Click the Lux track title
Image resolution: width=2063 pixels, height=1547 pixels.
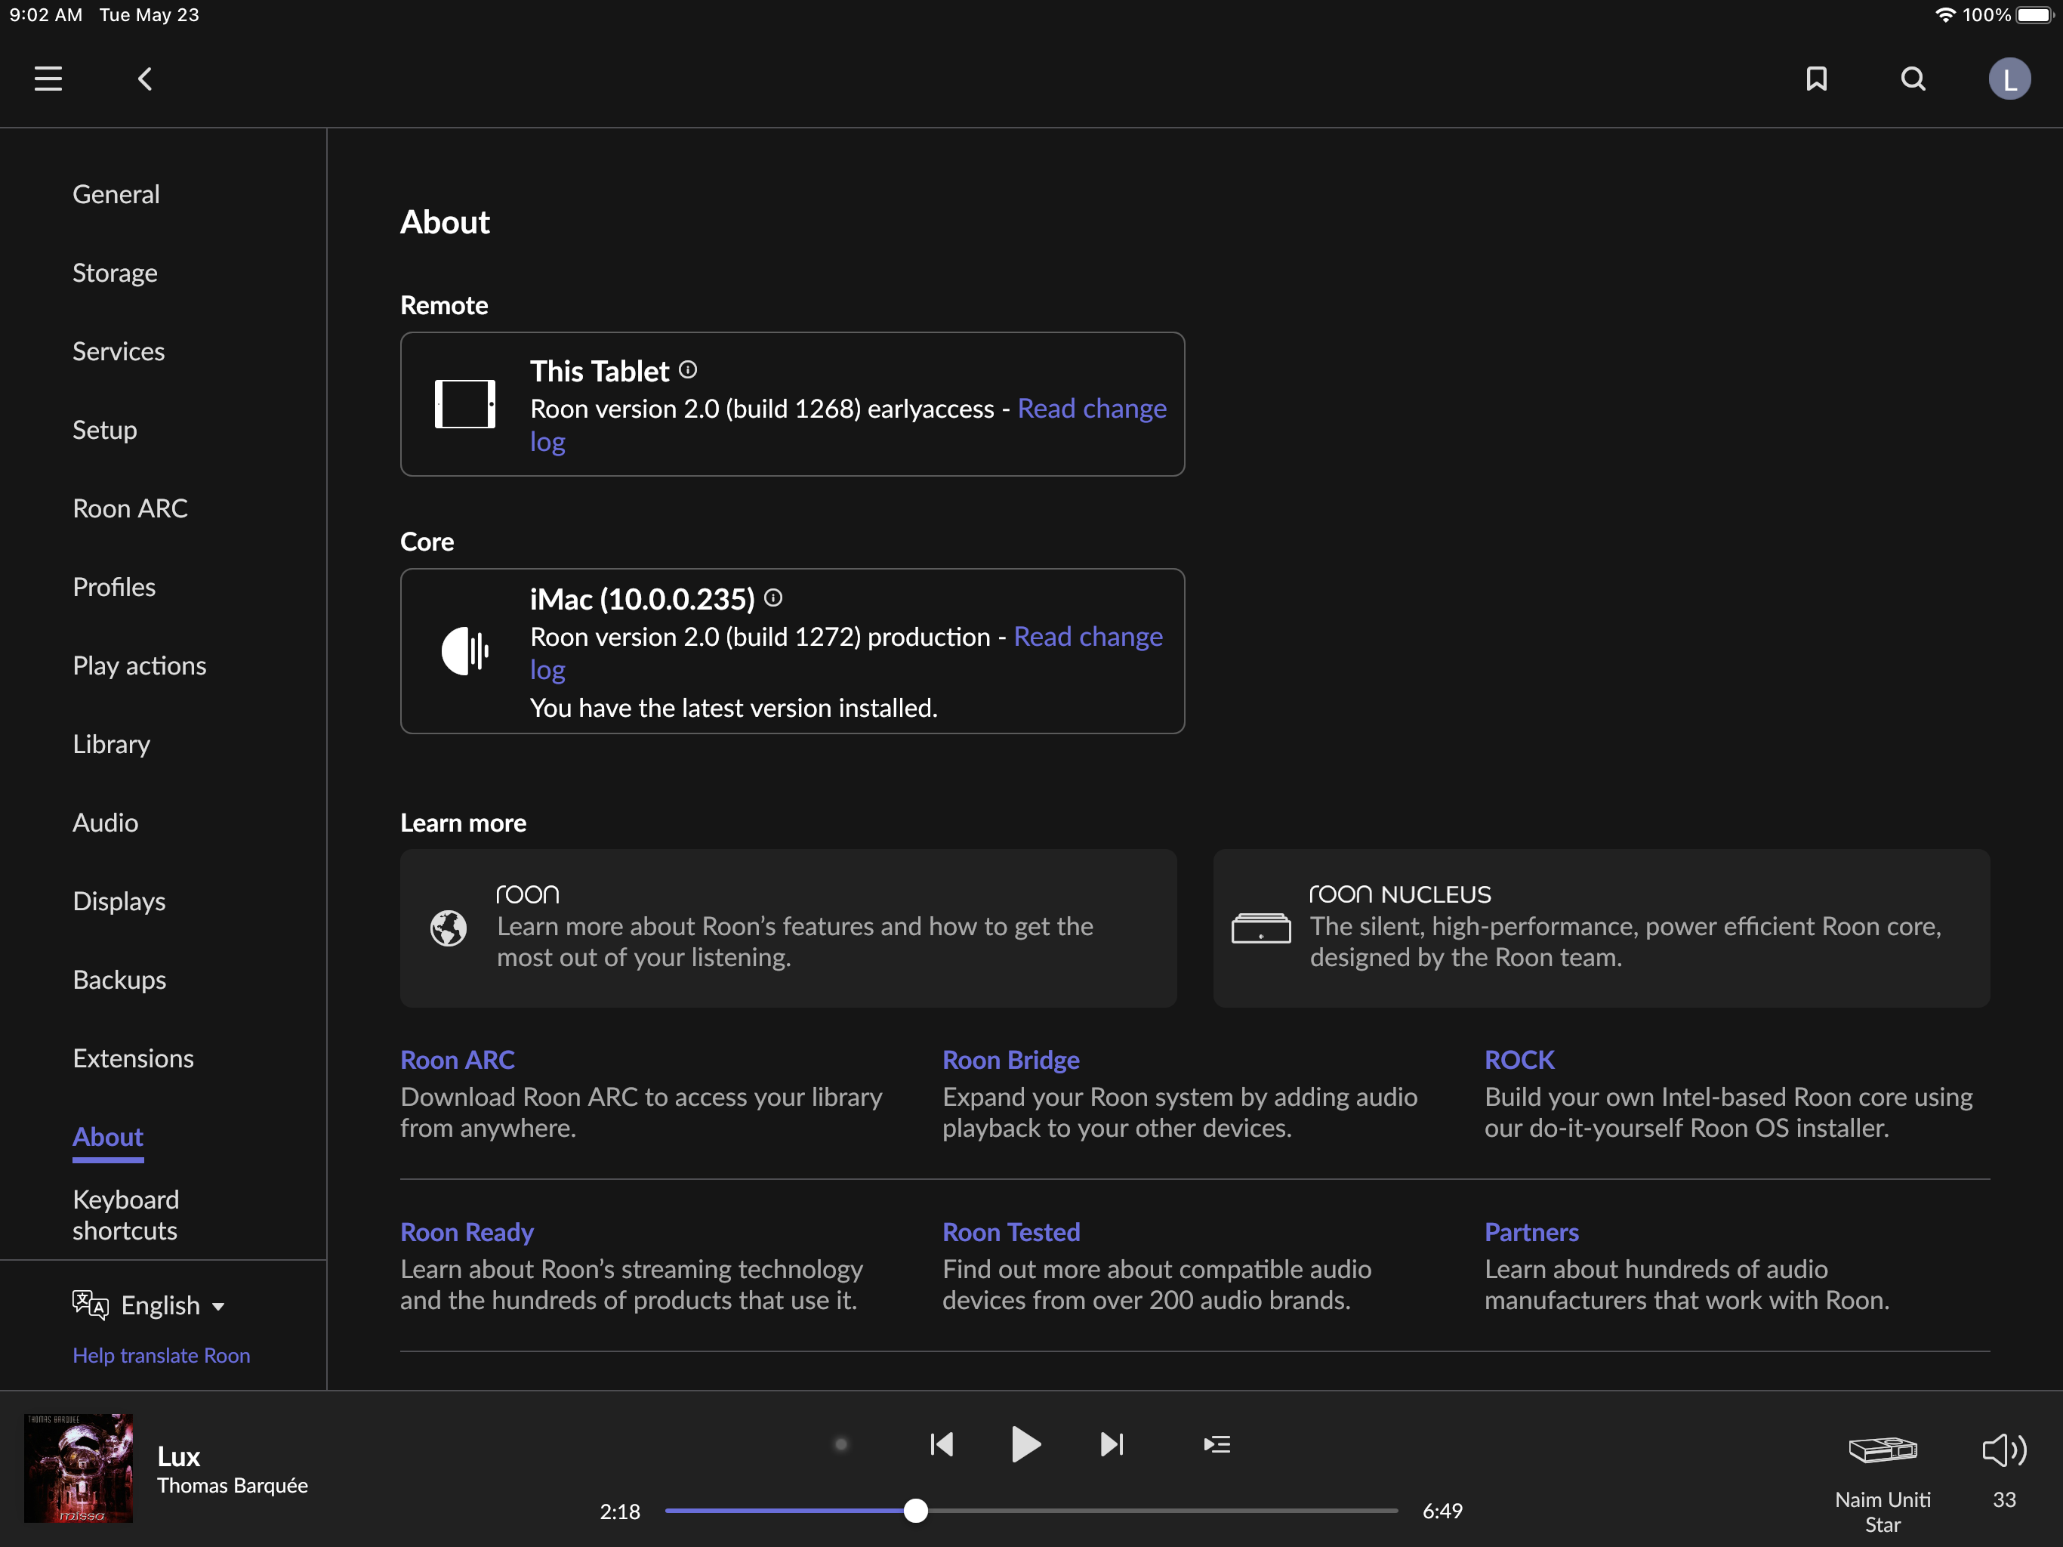[x=178, y=1456]
